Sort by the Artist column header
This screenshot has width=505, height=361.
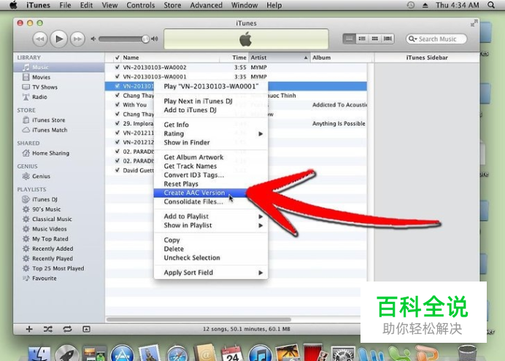click(x=280, y=58)
